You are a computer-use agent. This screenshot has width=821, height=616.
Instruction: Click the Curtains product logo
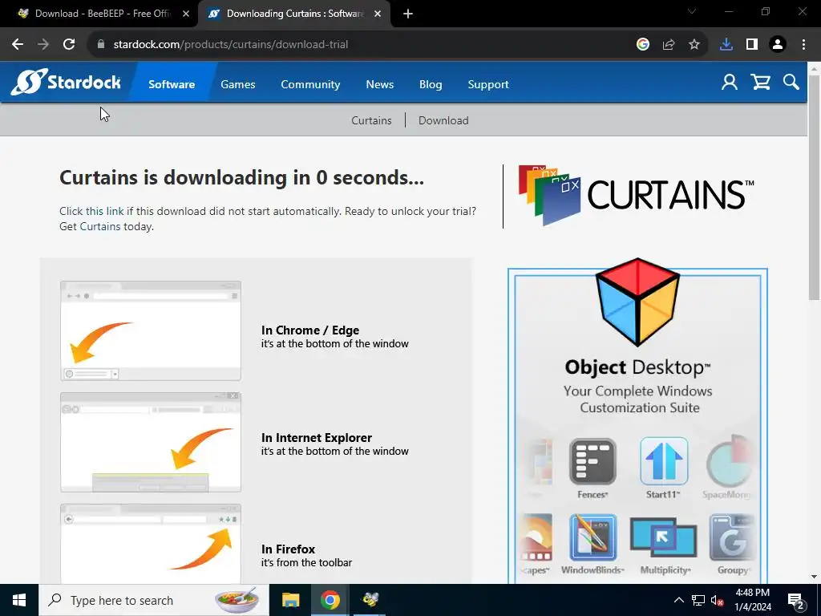(636, 196)
